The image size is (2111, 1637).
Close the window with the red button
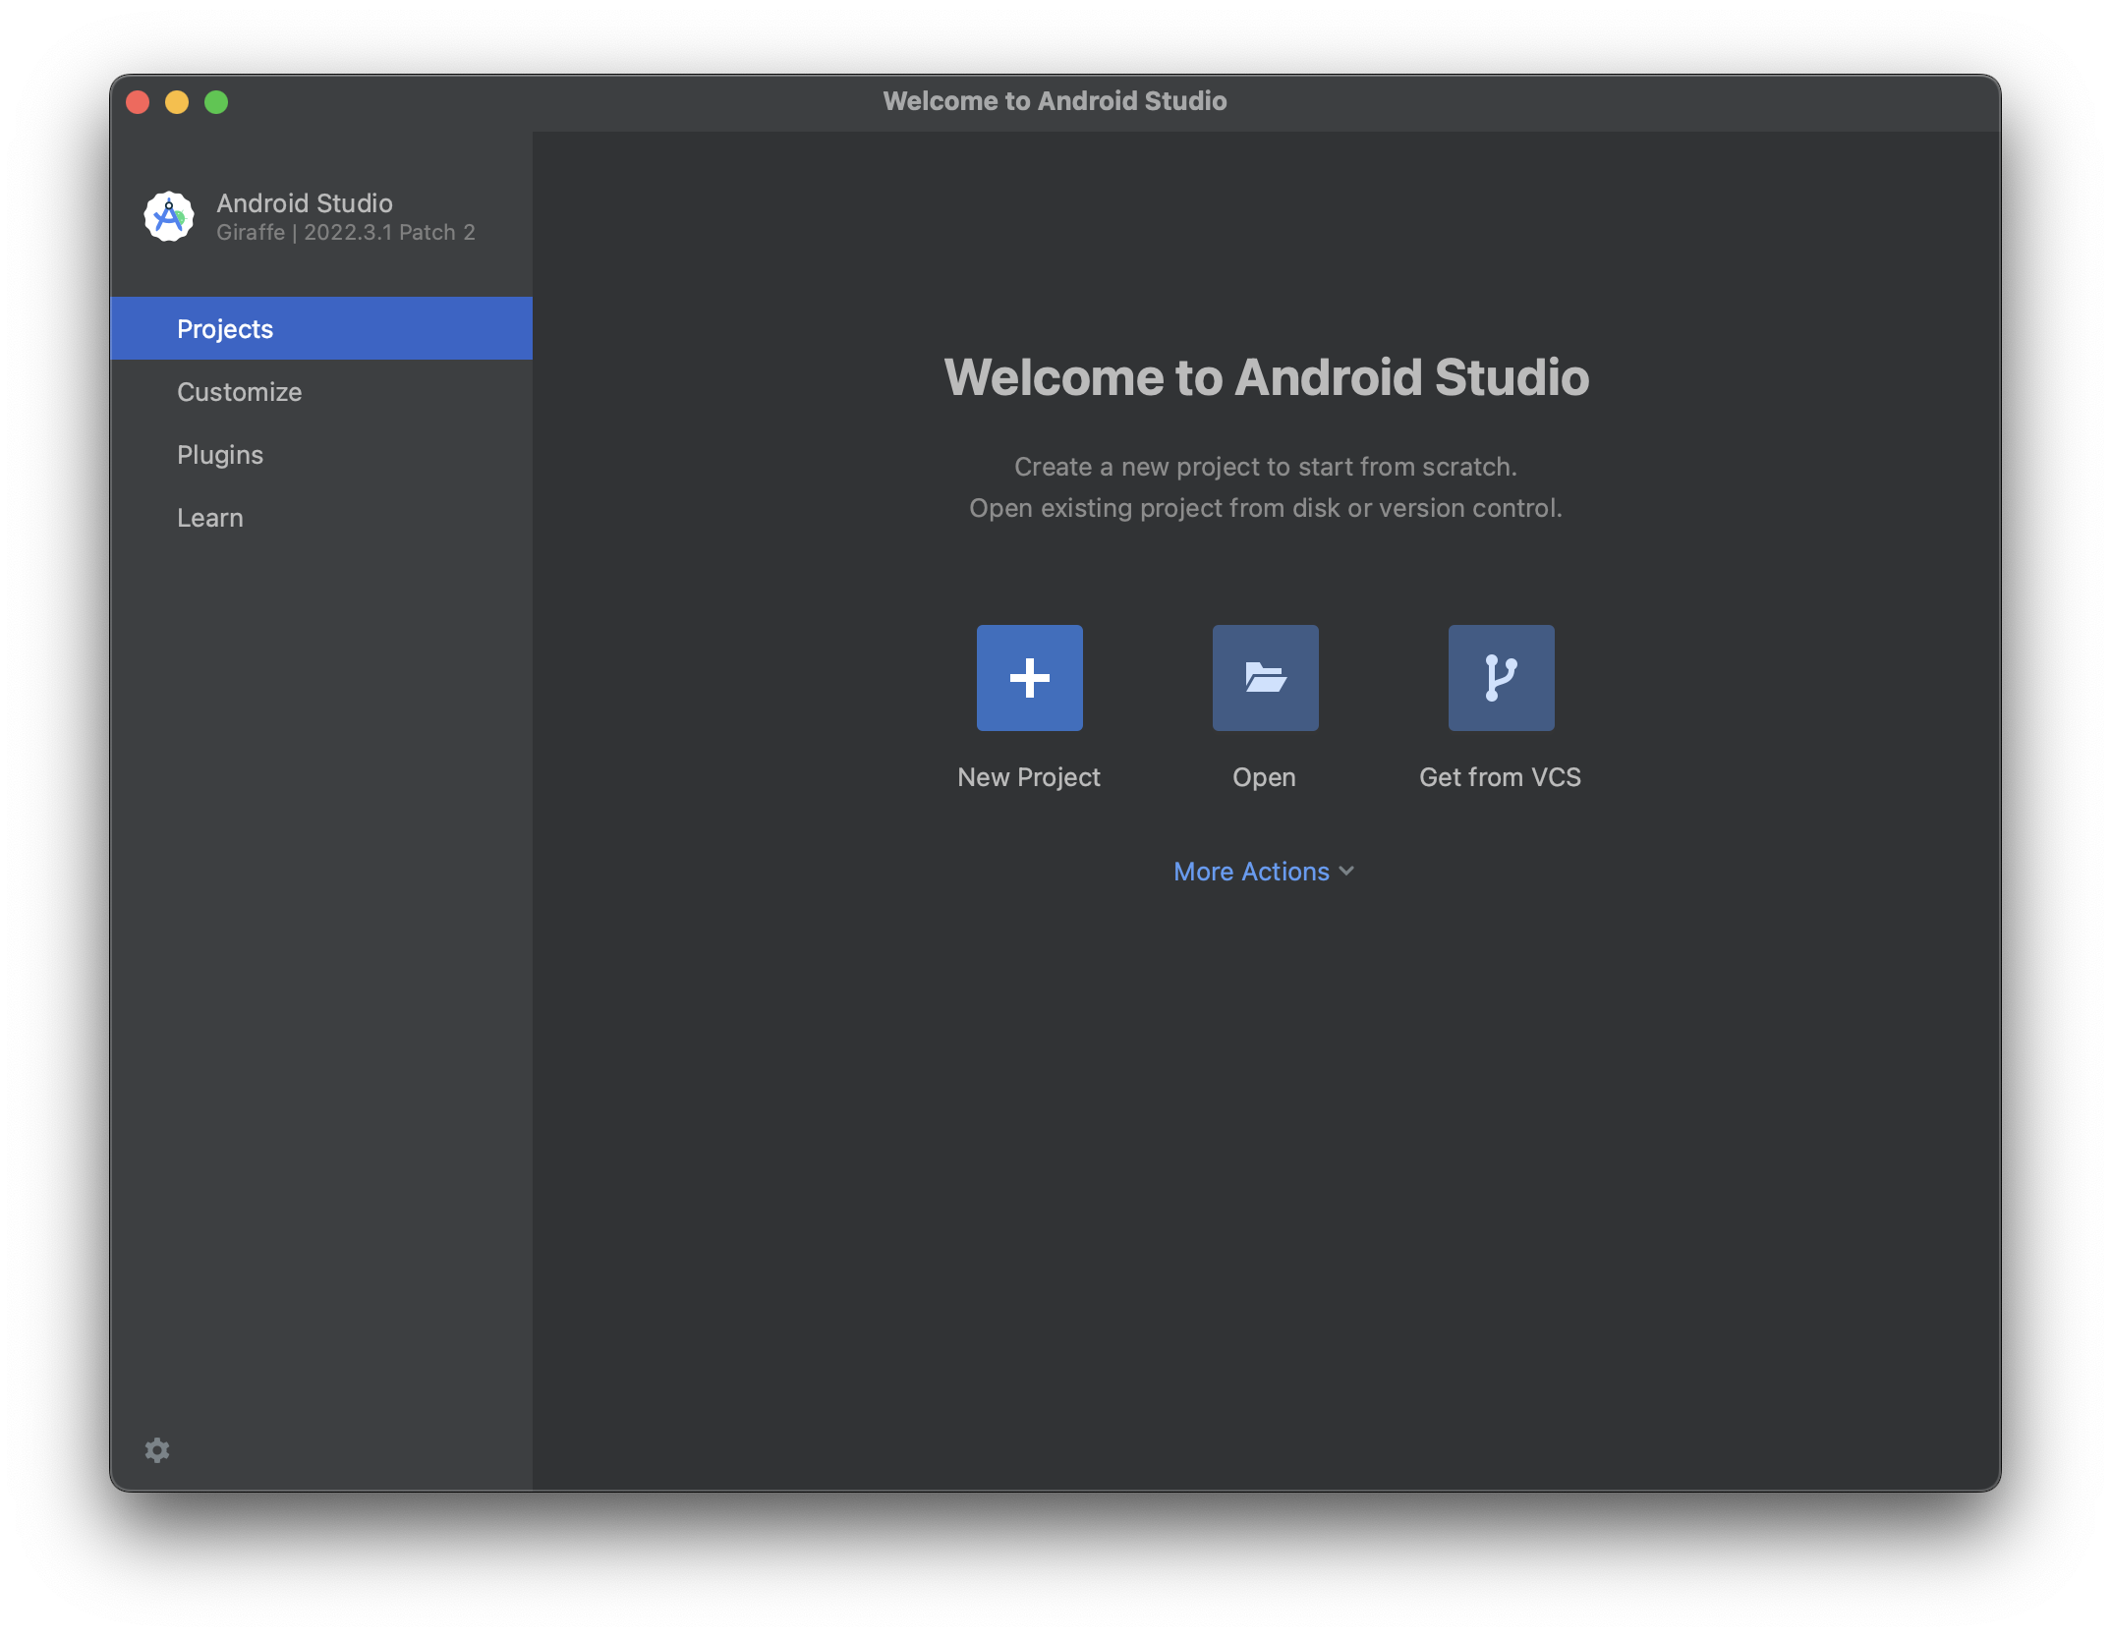coord(138,102)
